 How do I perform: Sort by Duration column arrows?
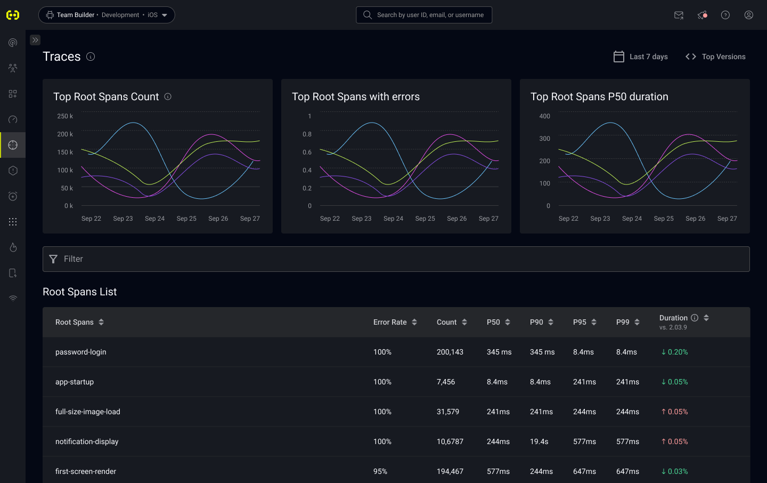tap(706, 318)
